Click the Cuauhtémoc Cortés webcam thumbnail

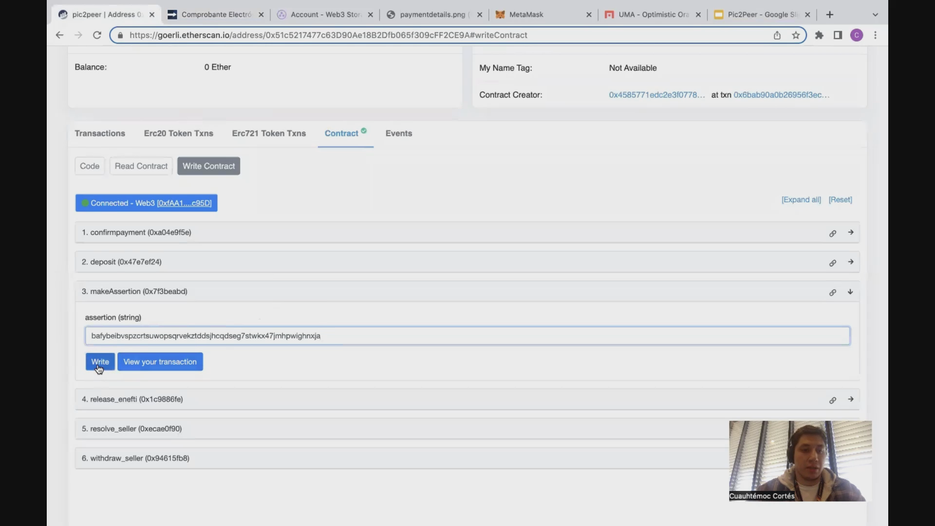tap(800, 461)
